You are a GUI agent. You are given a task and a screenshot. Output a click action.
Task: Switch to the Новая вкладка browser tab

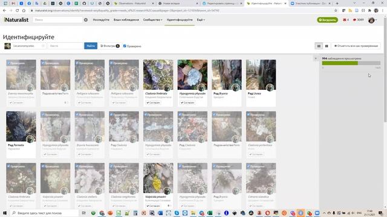coord(178,4)
